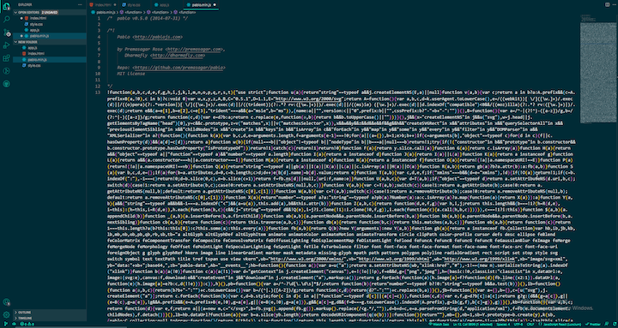618x328 pixels.
Task: Click line number 13 in gutter
Action: 98,92
